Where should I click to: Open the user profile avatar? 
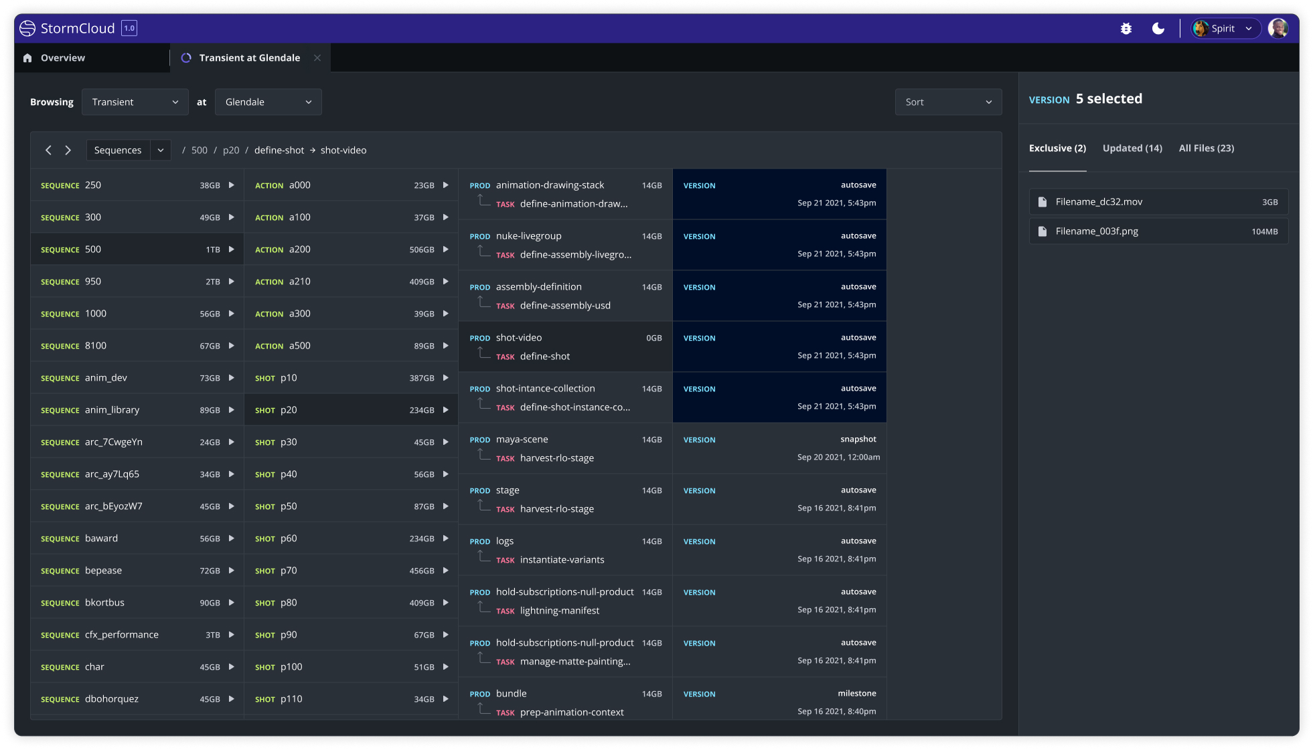[x=1278, y=29]
